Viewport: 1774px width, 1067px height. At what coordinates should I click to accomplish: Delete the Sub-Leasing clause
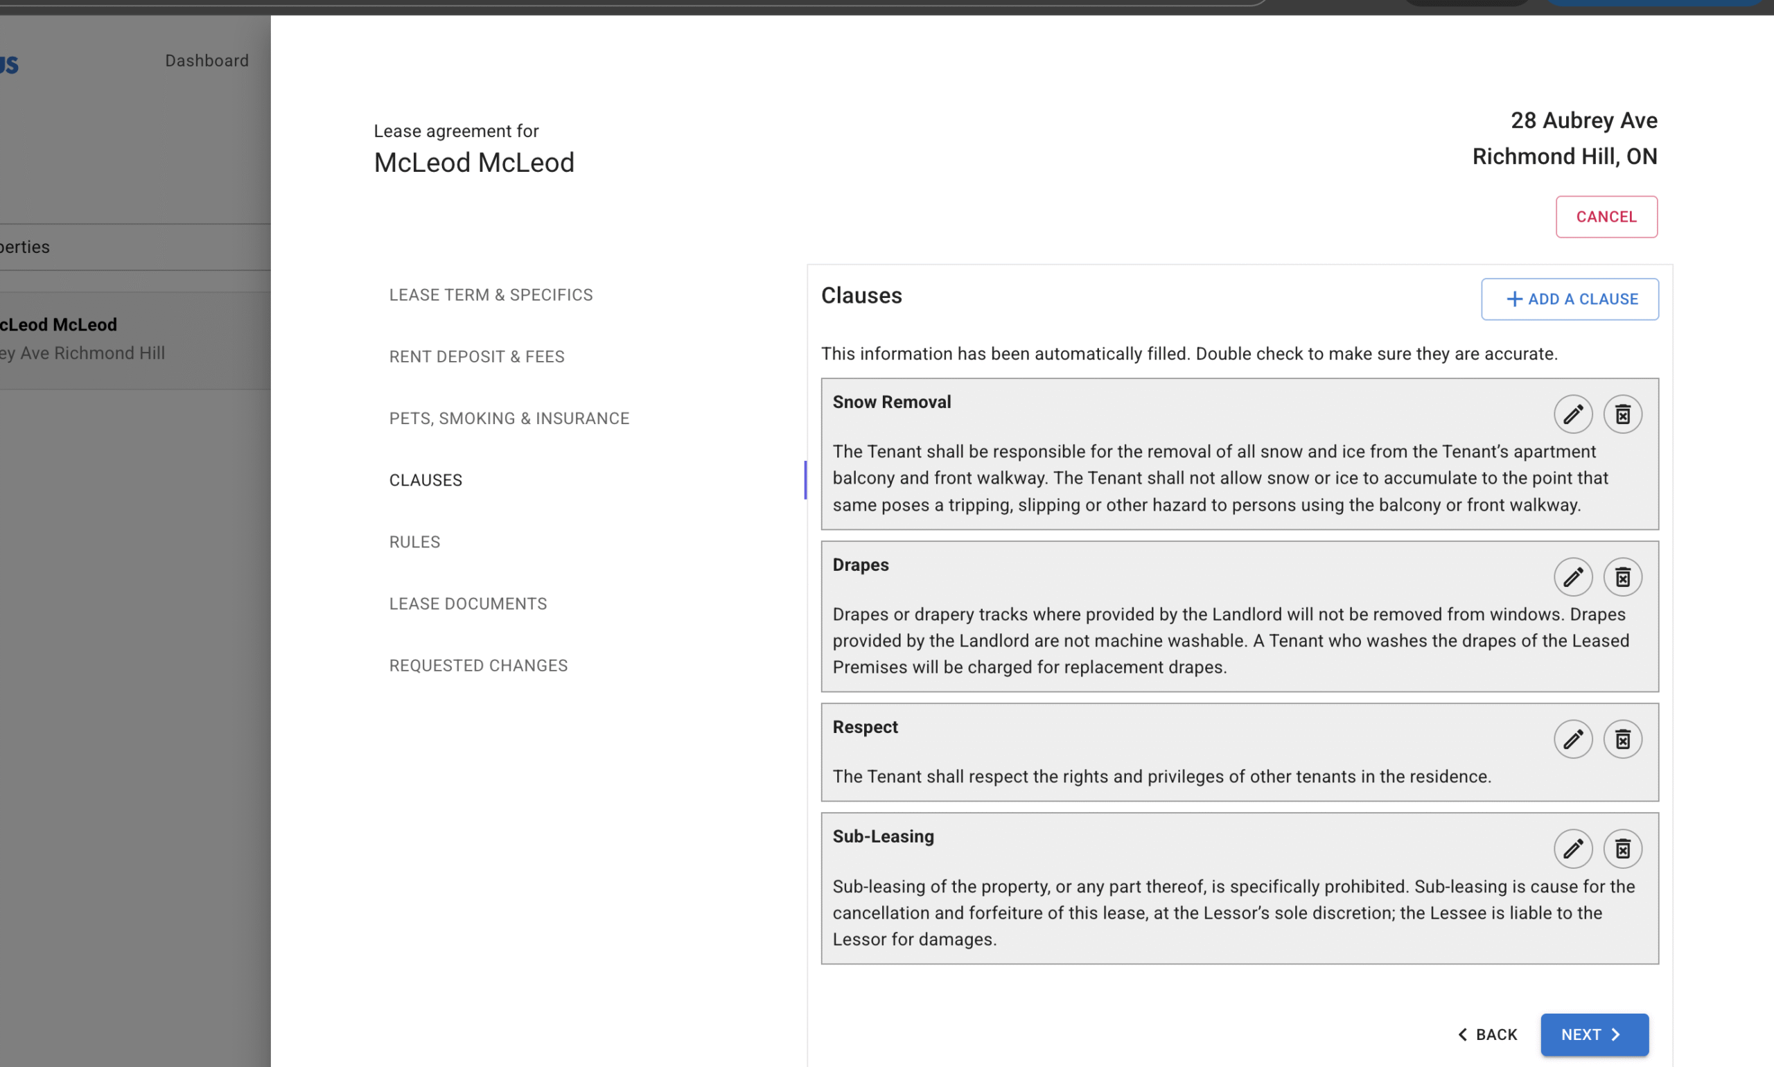click(x=1622, y=849)
